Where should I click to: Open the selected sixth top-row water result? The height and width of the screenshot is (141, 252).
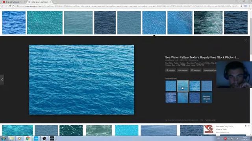(x=154, y=23)
